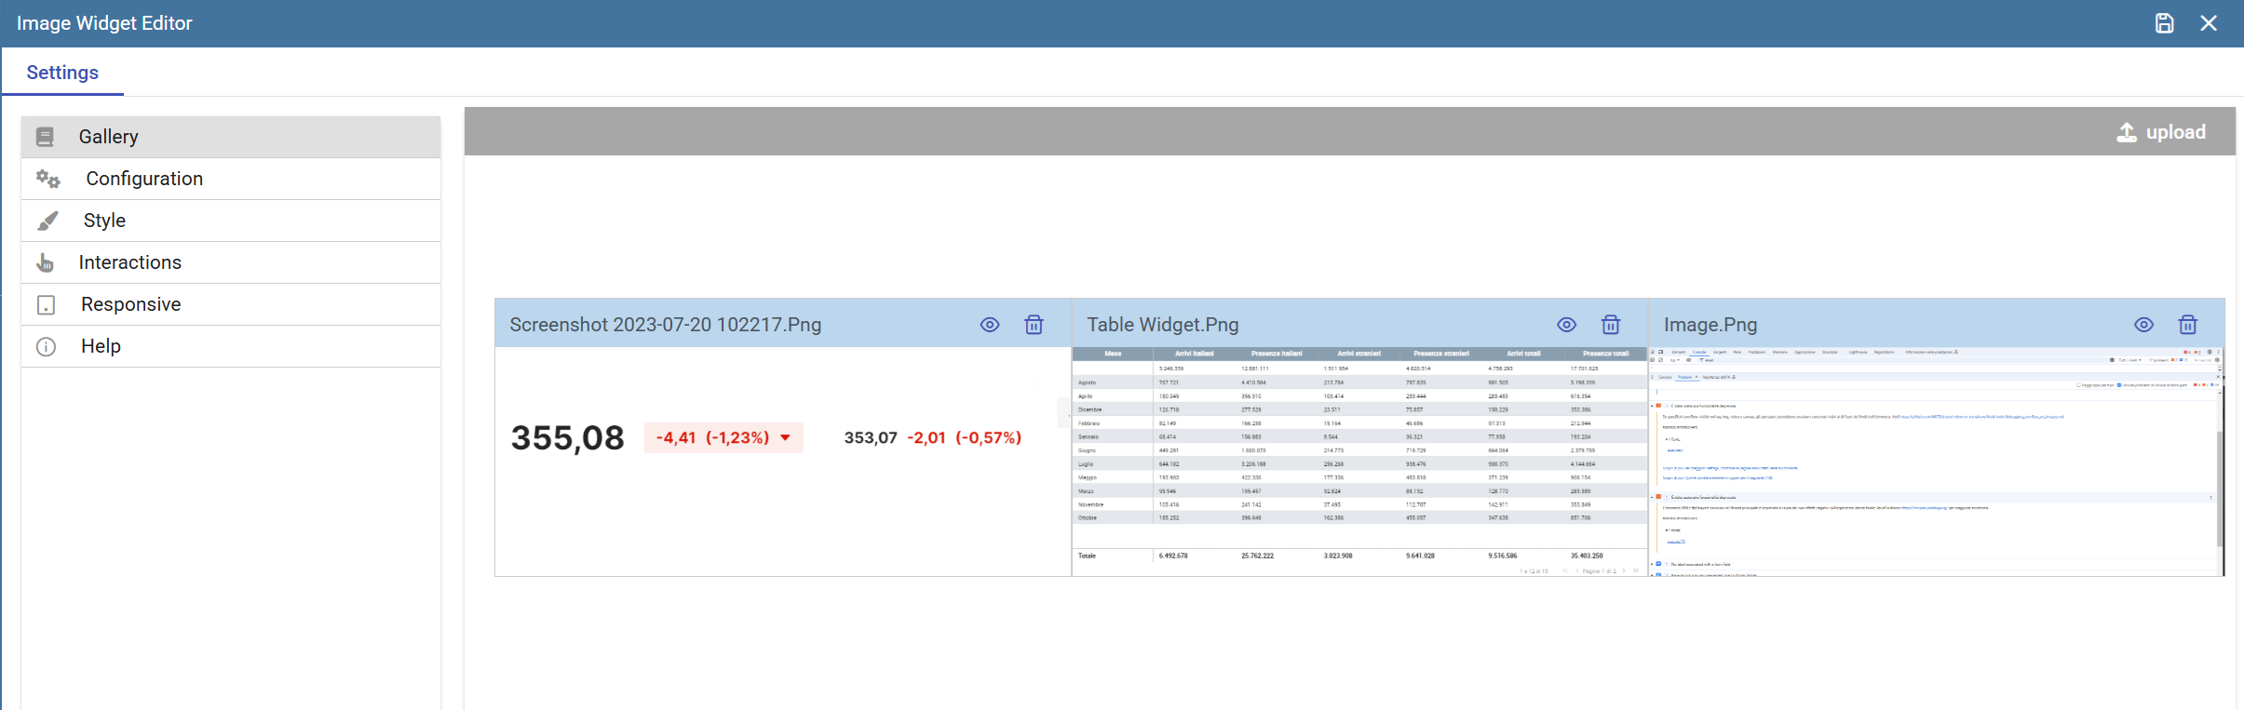Delete Table Widget.Png using trash icon
The height and width of the screenshot is (710, 2244).
(x=1611, y=325)
